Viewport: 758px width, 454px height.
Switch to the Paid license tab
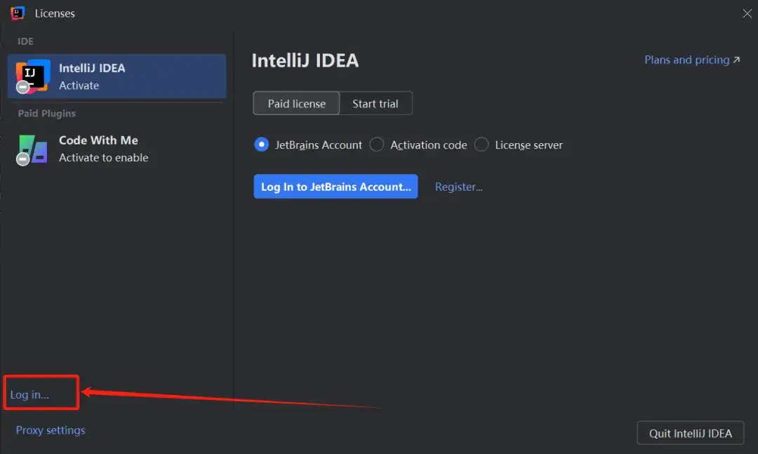[x=296, y=103]
